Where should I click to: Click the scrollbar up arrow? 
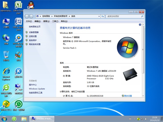coord(143,24)
